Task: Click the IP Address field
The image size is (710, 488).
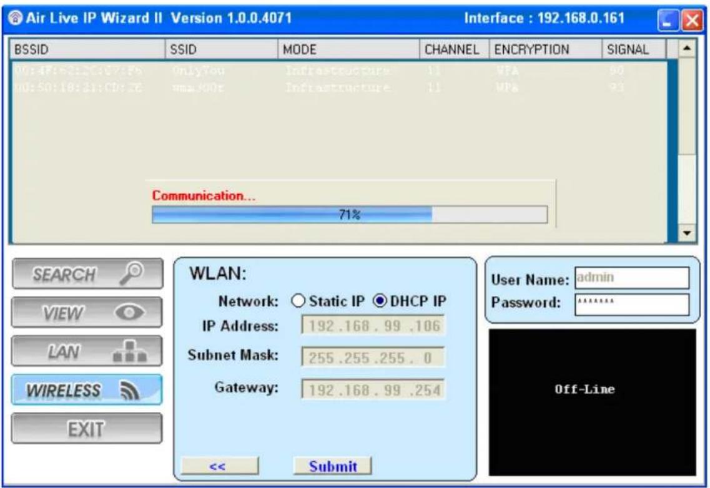Action: pyautogui.click(x=373, y=326)
